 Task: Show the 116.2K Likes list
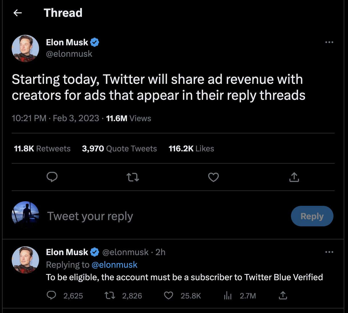(x=191, y=149)
